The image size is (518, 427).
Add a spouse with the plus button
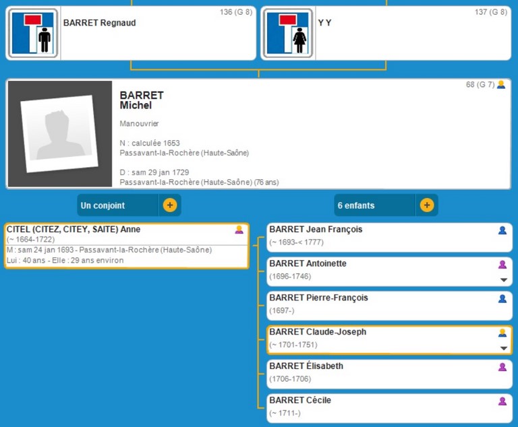click(x=170, y=205)
